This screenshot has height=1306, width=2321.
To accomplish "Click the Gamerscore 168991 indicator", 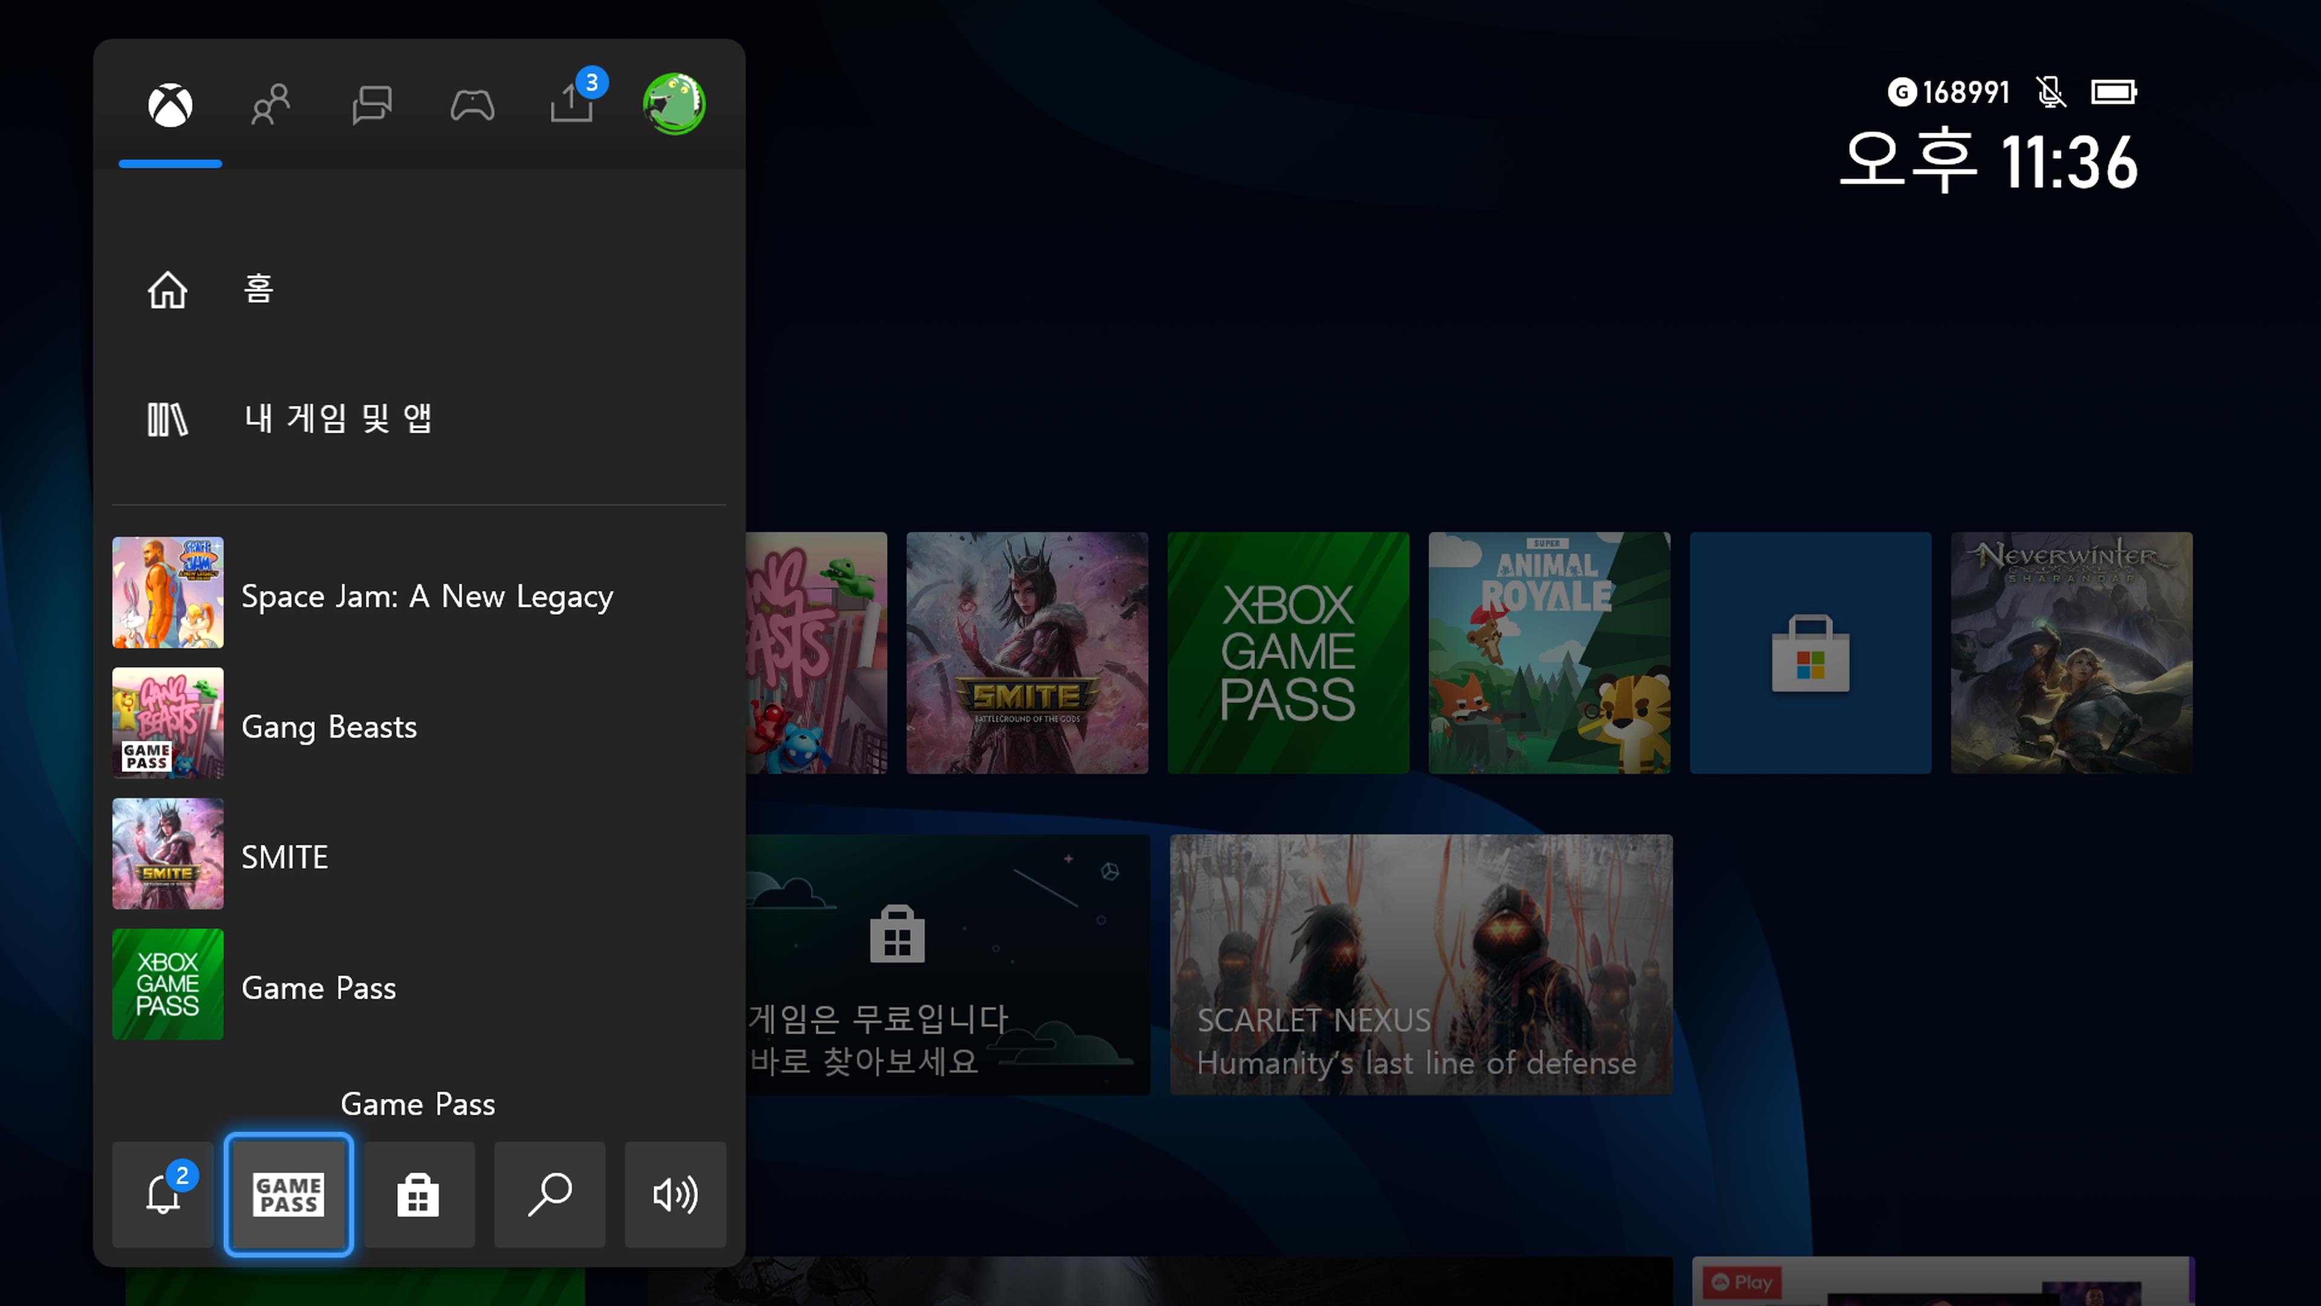I will click(1949, 92).
